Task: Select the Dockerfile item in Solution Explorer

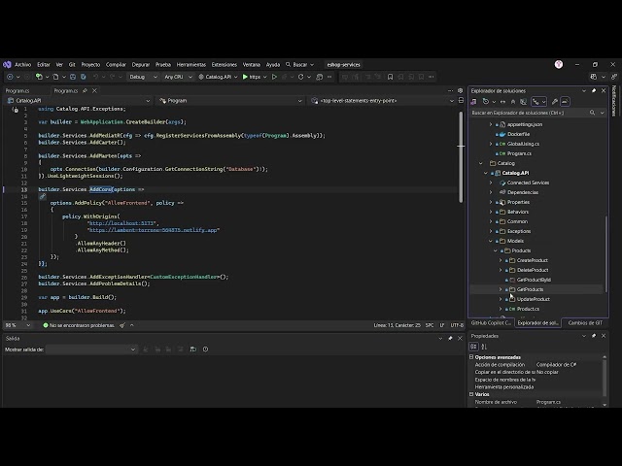Action: tap(518, 134)
